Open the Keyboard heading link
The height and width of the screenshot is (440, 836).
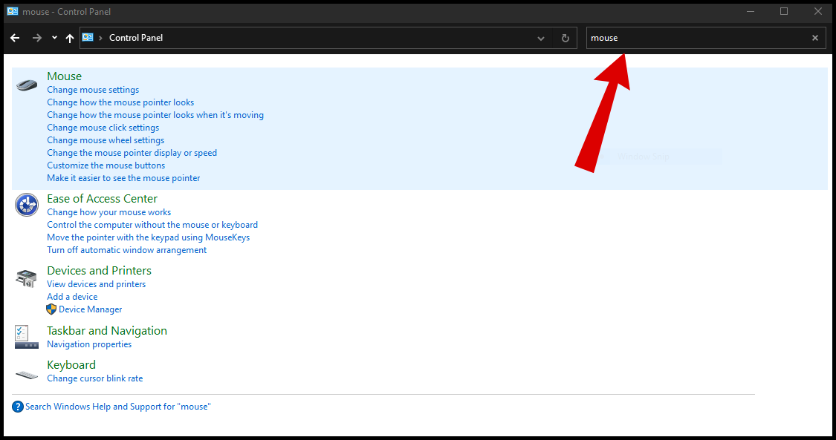pyautogui.click(x=71, y=365)
